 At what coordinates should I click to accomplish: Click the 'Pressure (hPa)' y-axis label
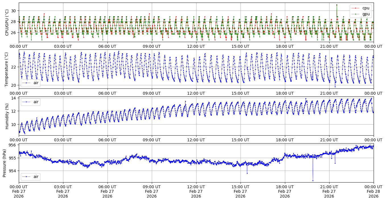(5, 163)
